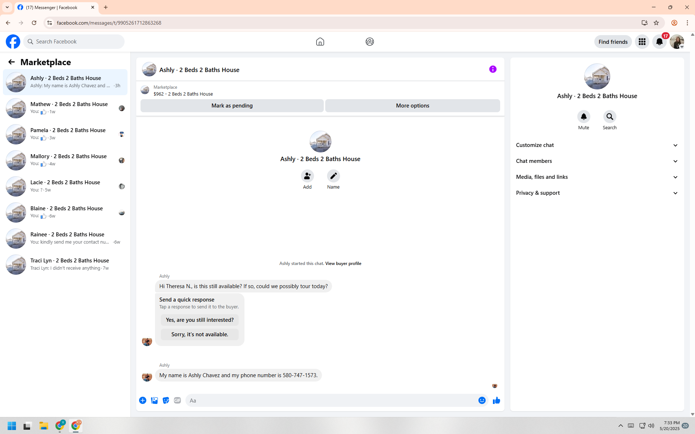Open Traci Lyn 2 Beds 2 Baths House chat
Image resolution: width=695 pixels, height=434 pixels.
coord(65,264)
